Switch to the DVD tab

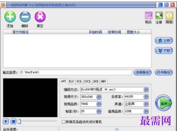(x=96, y=81)
